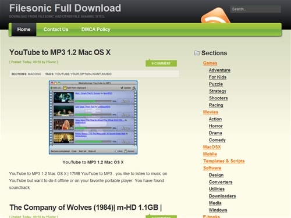Click the caption "YouTube to MP3 1.2 Mac OS X" under image
Viewport: 291px width, 218px height.
[x=93, y=162]
